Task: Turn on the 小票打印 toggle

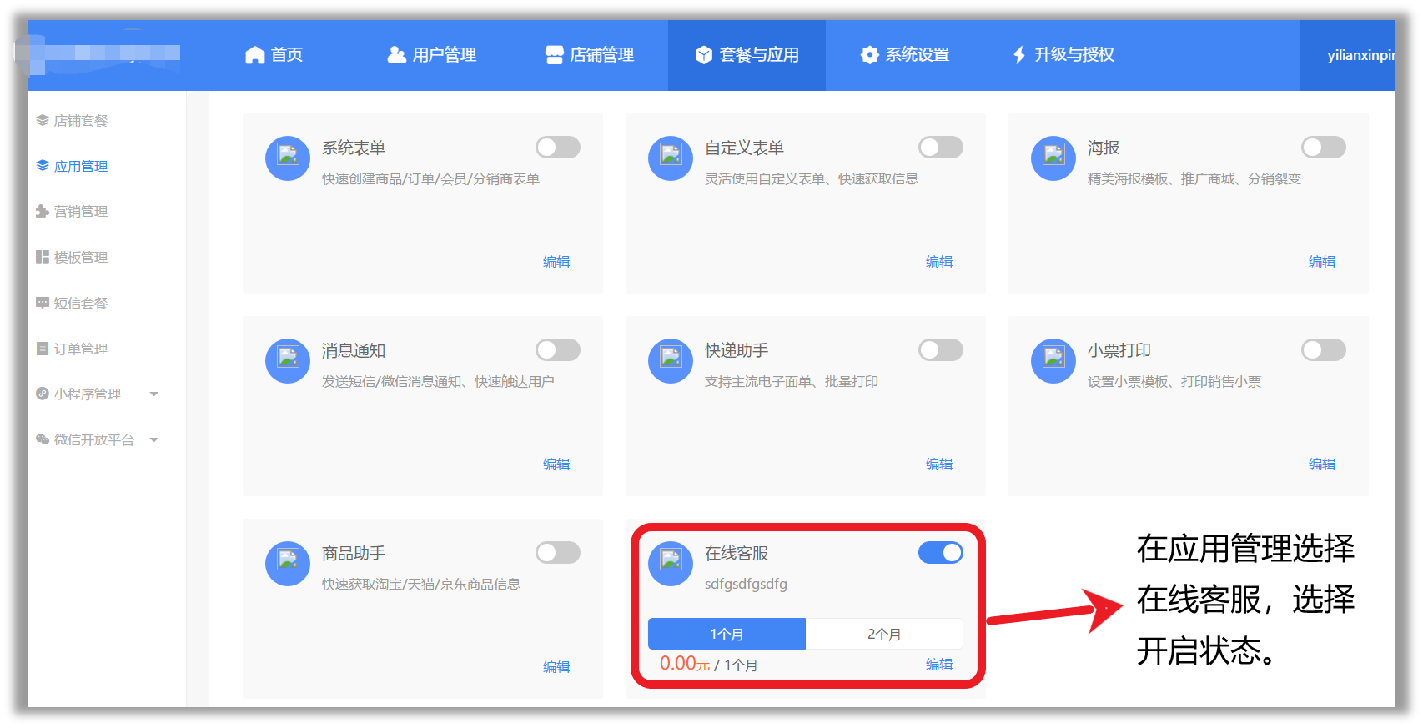Action: [1324, 350]
